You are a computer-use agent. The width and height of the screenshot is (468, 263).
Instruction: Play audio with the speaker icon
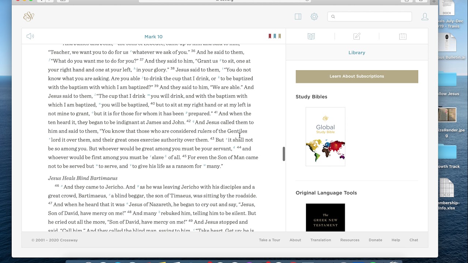point(30,36)
